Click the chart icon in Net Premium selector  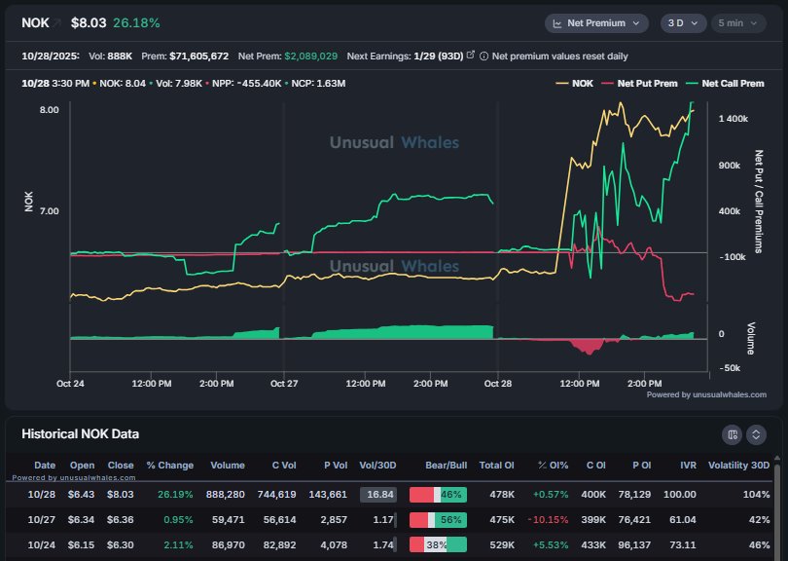[558, 22]
